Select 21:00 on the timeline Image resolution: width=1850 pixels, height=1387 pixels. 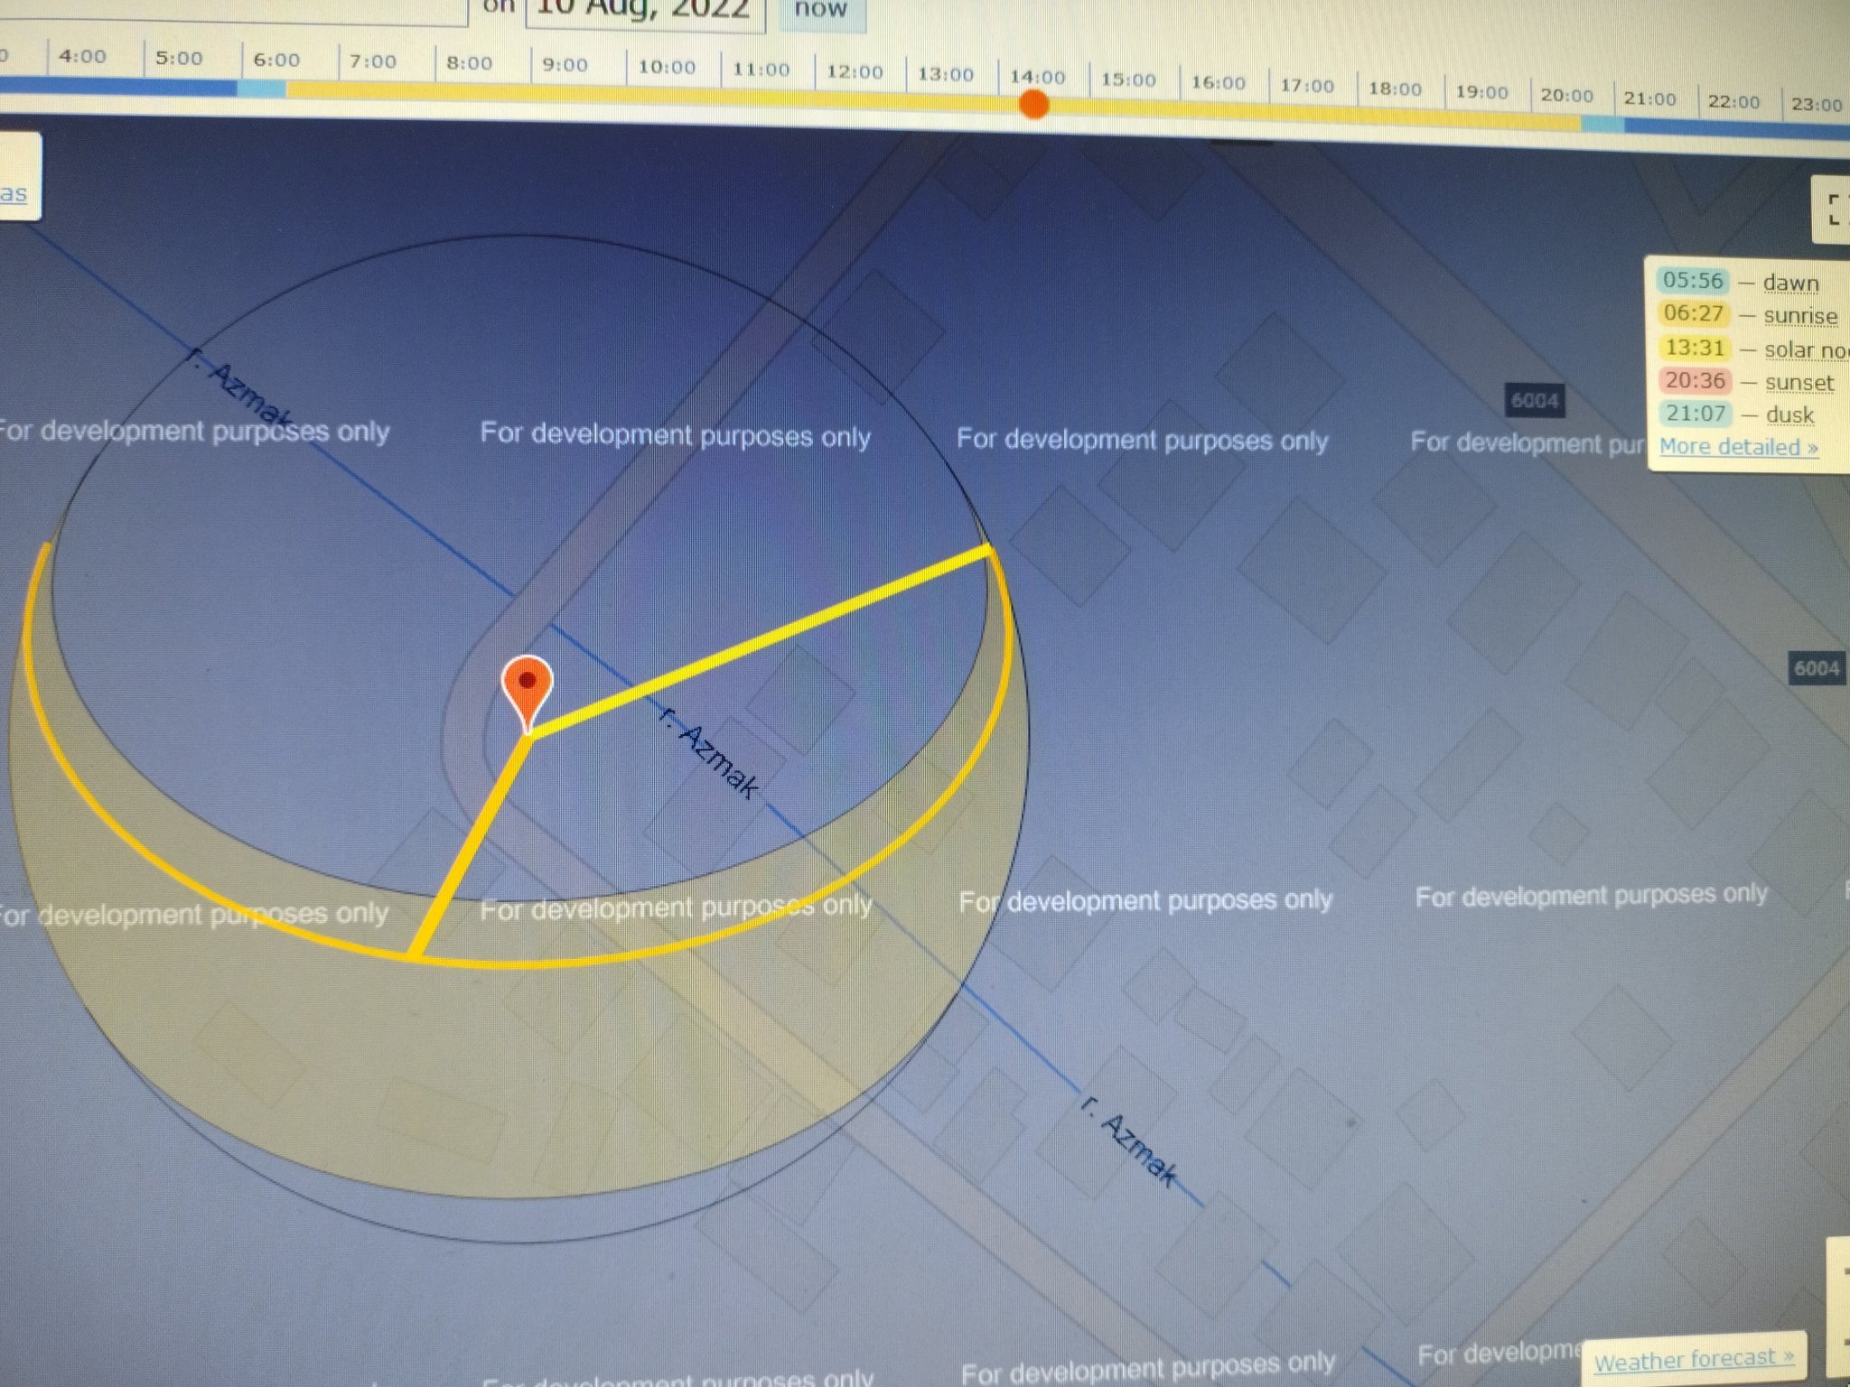[x=1649, y=98]
